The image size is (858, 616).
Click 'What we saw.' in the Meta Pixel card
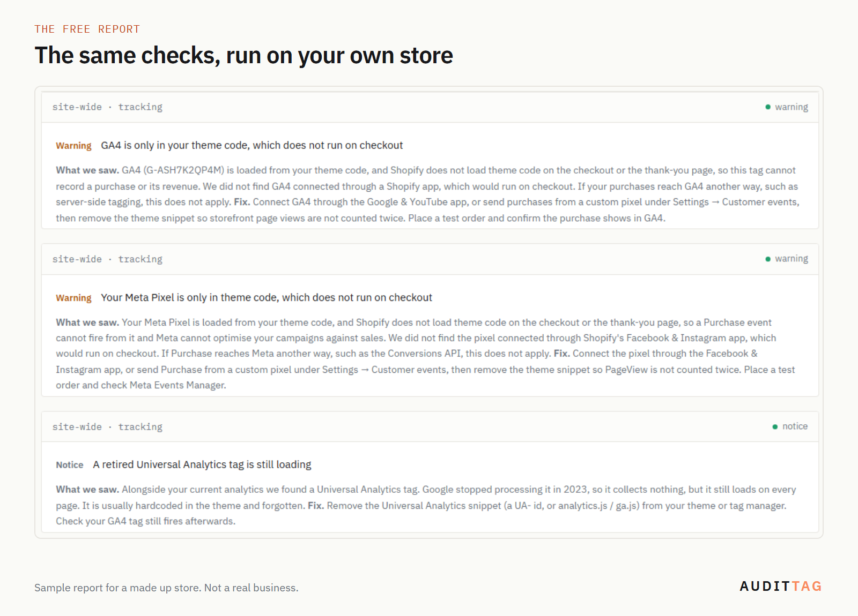[x=87, y=322]
